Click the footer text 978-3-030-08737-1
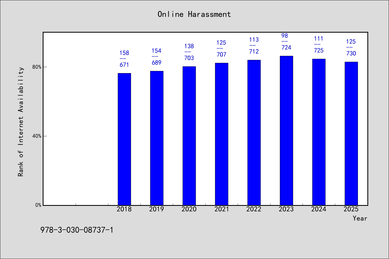389x259 pixels. coord(77,230)
